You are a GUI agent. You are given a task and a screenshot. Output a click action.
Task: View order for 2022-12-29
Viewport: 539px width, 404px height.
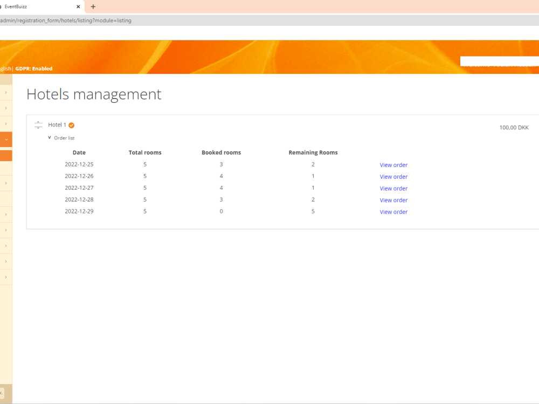[393, 212]
